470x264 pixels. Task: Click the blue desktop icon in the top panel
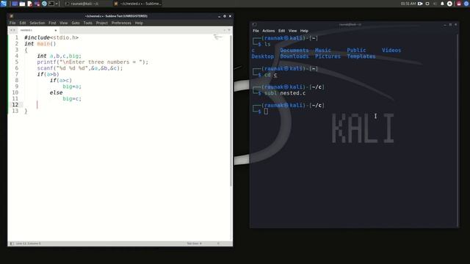[x=15, y=4]
